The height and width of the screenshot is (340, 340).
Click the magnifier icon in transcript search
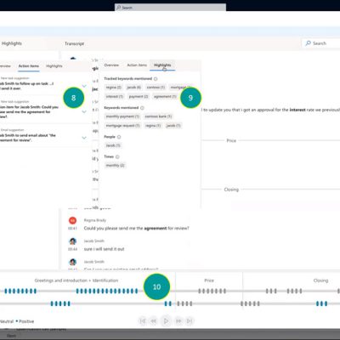(x=308, y=43)
